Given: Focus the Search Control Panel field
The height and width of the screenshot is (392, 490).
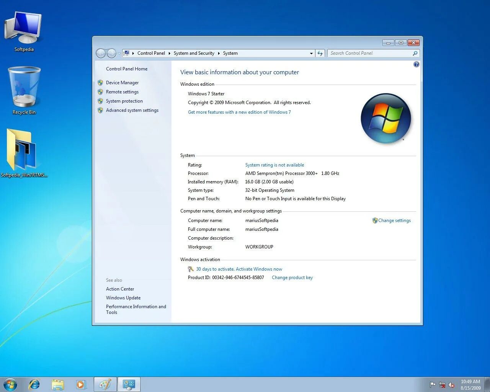Looking at the screenshot, I should (x=370, y=53).
